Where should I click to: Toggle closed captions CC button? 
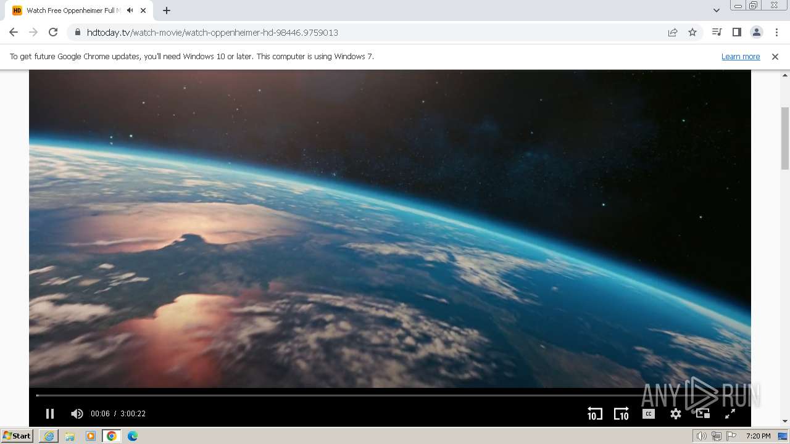tap(648, 414)
